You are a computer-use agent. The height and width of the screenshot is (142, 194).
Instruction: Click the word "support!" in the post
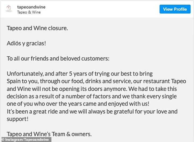[17, 119]
